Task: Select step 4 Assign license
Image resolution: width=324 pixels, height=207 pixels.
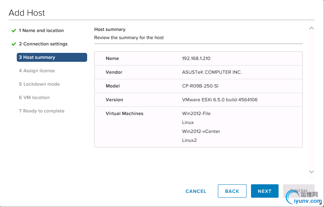Action: 37,71
